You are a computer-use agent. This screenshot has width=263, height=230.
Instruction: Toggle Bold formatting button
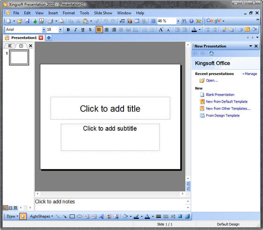point(68,30)
